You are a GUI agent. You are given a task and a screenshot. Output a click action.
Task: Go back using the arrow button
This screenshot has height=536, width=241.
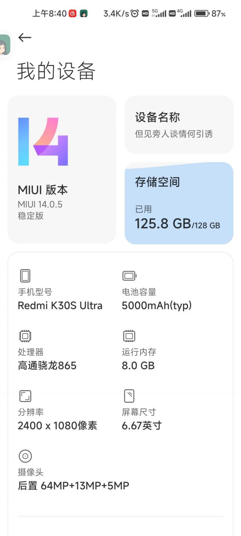24,37
